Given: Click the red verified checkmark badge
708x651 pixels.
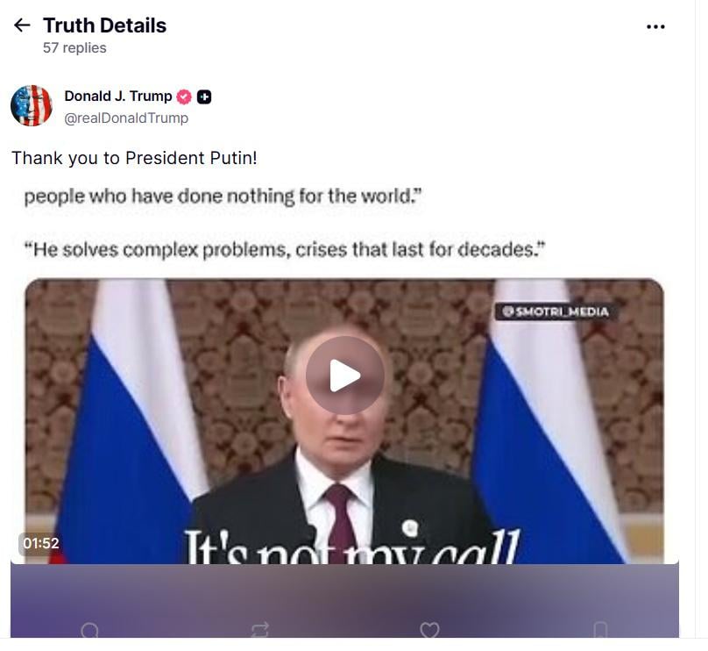Looking at the screenshot, I should point(184,97).
